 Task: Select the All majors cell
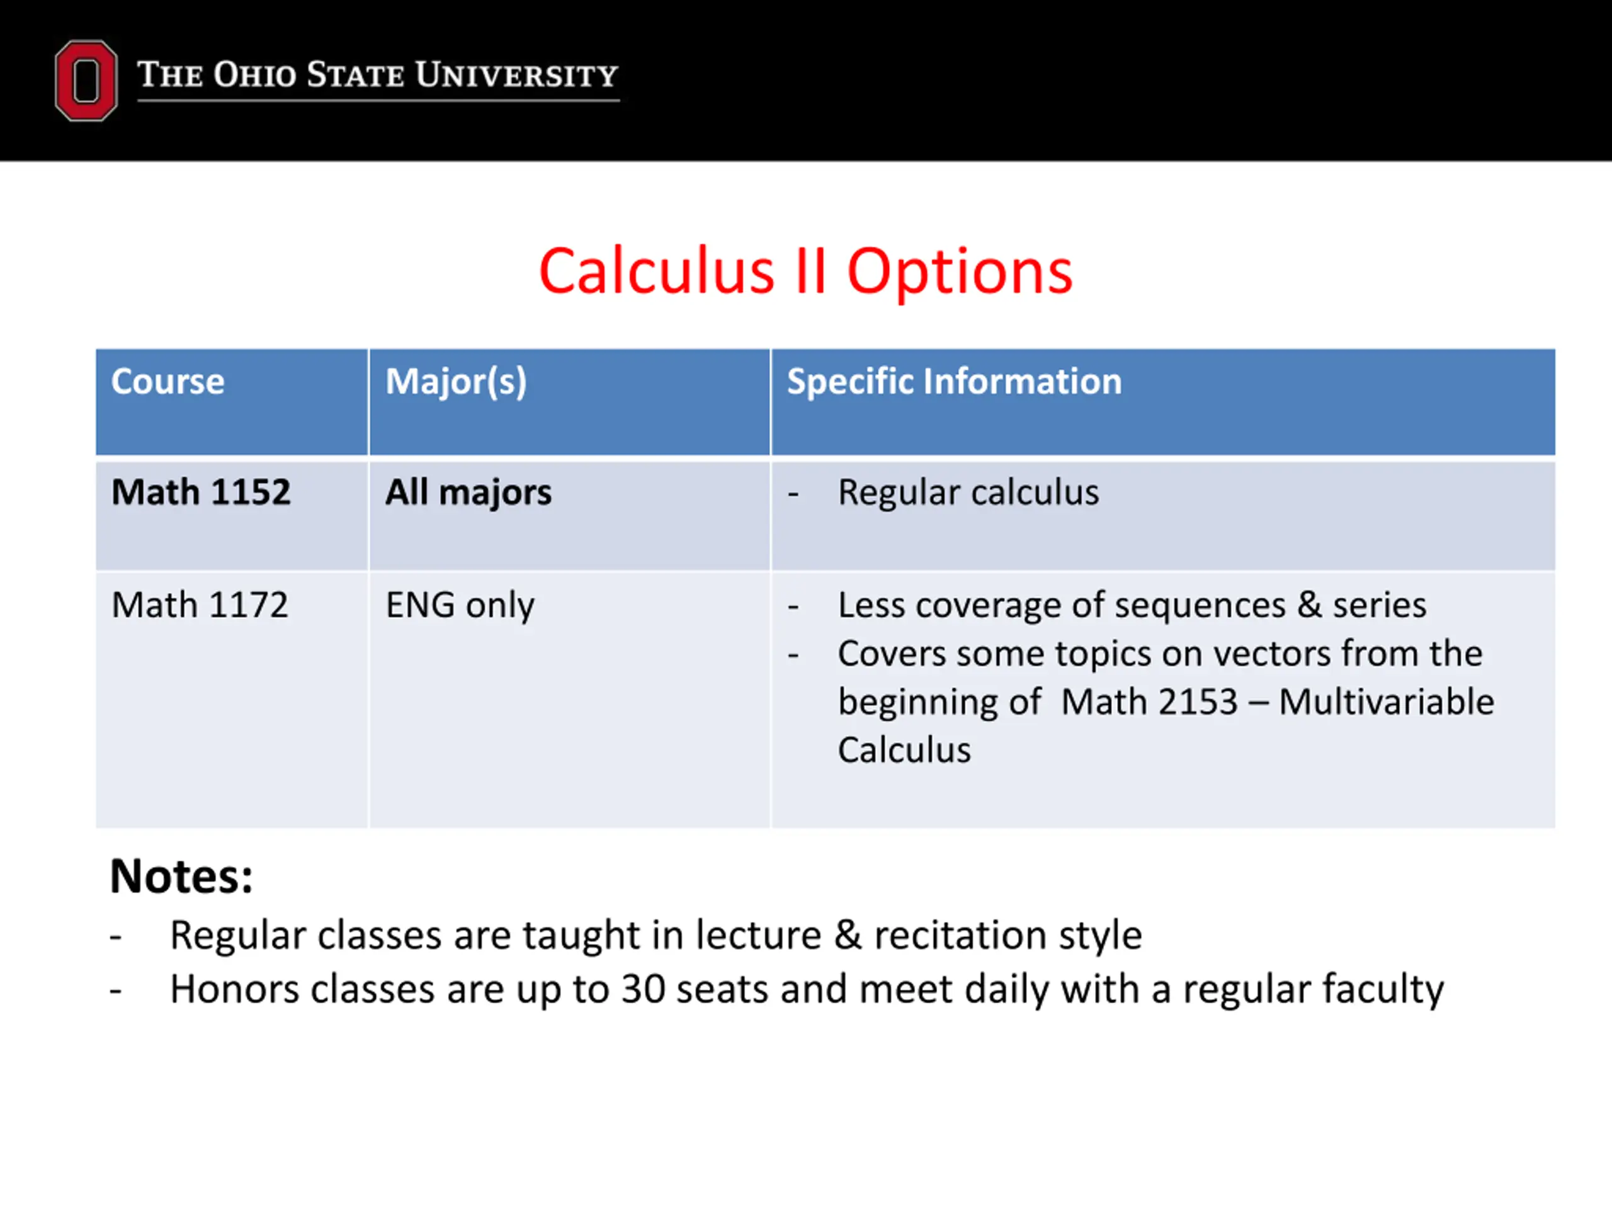point(468,492)
